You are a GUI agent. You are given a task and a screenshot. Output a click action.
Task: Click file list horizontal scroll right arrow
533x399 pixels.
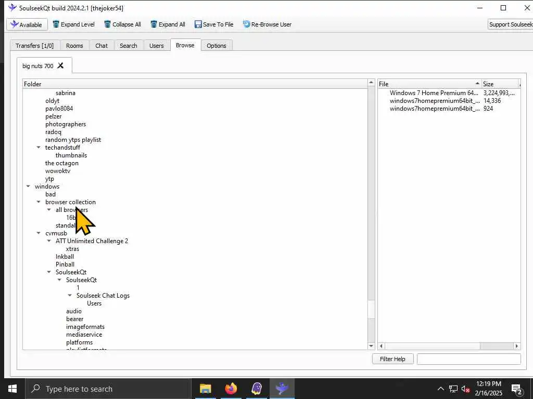point(517,346)
